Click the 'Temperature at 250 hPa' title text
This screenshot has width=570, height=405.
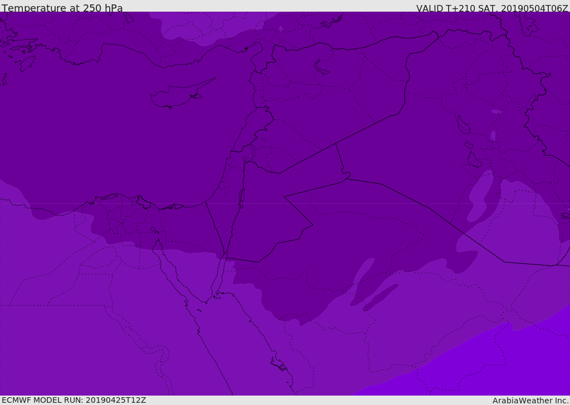pos(62,8)
